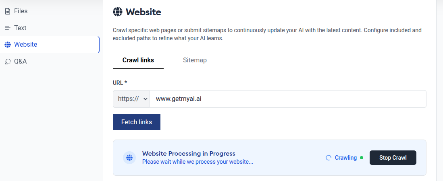Switch to the Sitemap tab
The width and height of the screenshot is (443, 181).
pos(195,60)
